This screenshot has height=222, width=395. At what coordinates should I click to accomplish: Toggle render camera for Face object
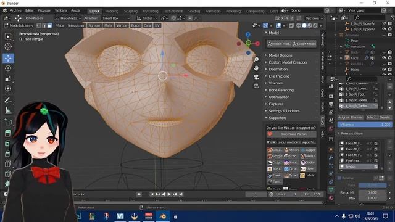tap(389, 58)
